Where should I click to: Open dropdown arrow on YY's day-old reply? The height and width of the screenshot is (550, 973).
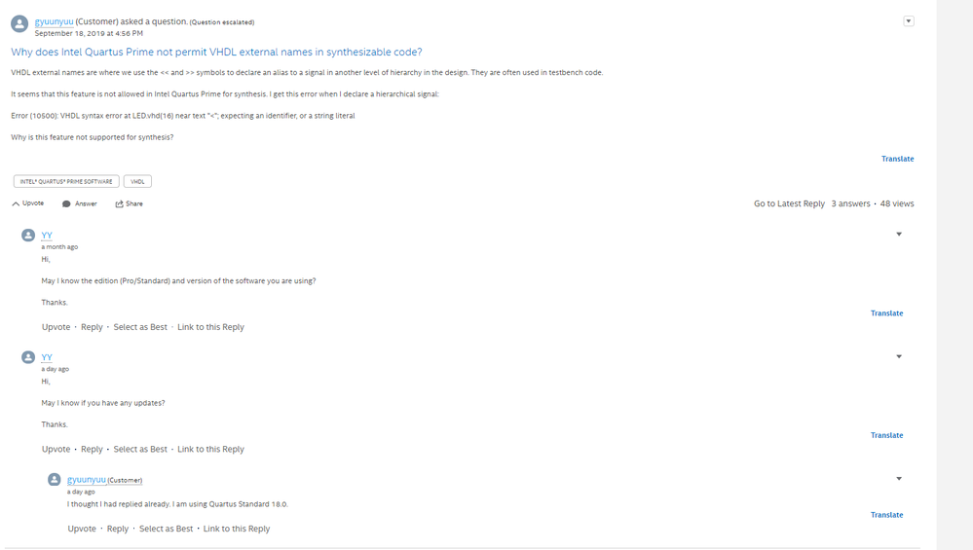899,356
